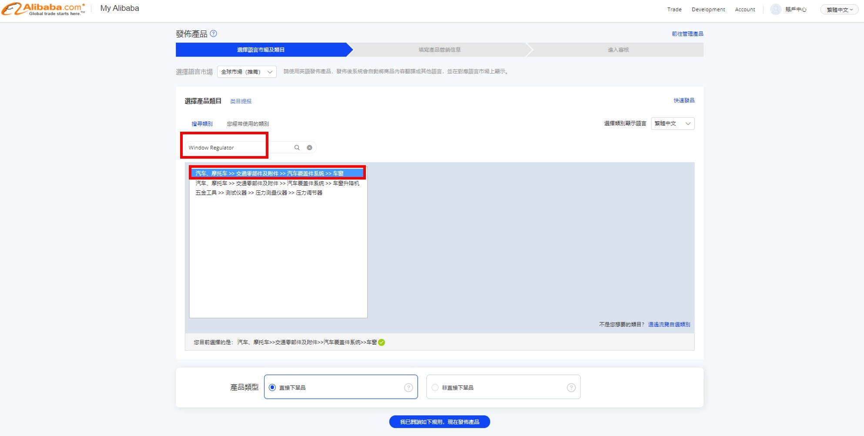The height and width of the screenshot is (436, 864).
Task: Click help icon in 直接下單品 option
Action: coord(408,387)
